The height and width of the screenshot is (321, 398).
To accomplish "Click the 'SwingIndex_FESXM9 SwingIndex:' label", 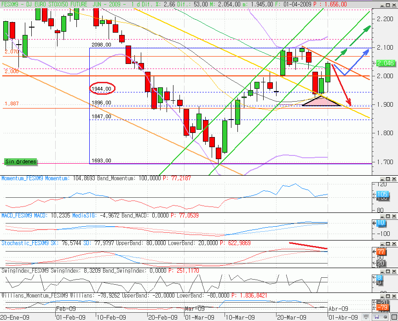I will (x=40, y=271).
